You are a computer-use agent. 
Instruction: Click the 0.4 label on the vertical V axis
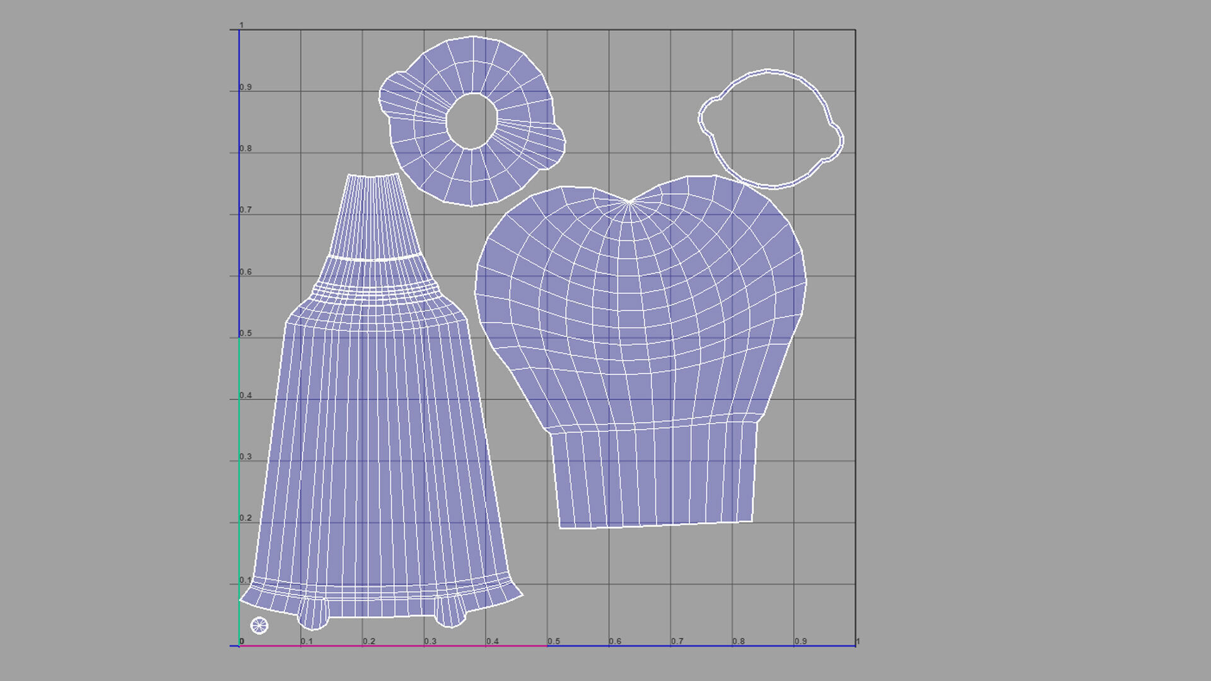[245, 396]
